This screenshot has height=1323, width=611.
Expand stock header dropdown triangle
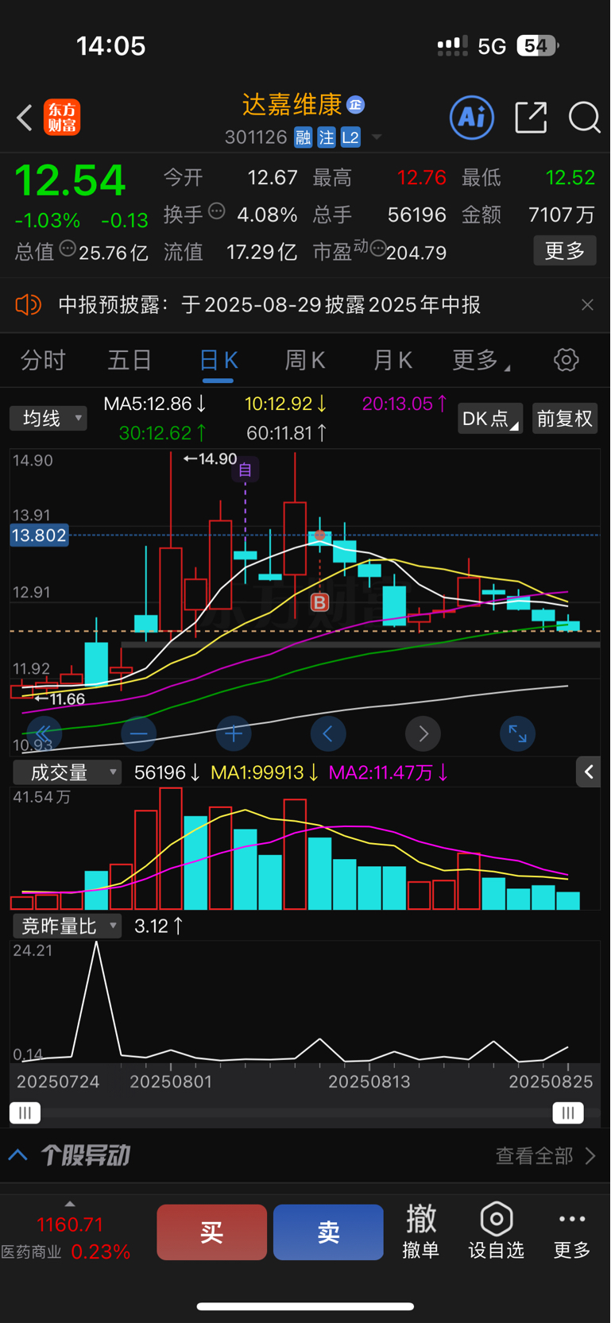click(377, 137)
